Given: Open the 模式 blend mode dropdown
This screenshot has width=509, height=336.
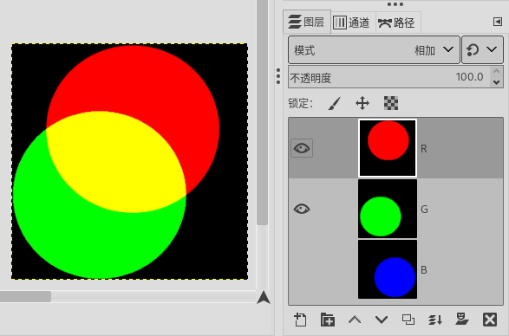Looking at the screenshot, I should 374,50.
